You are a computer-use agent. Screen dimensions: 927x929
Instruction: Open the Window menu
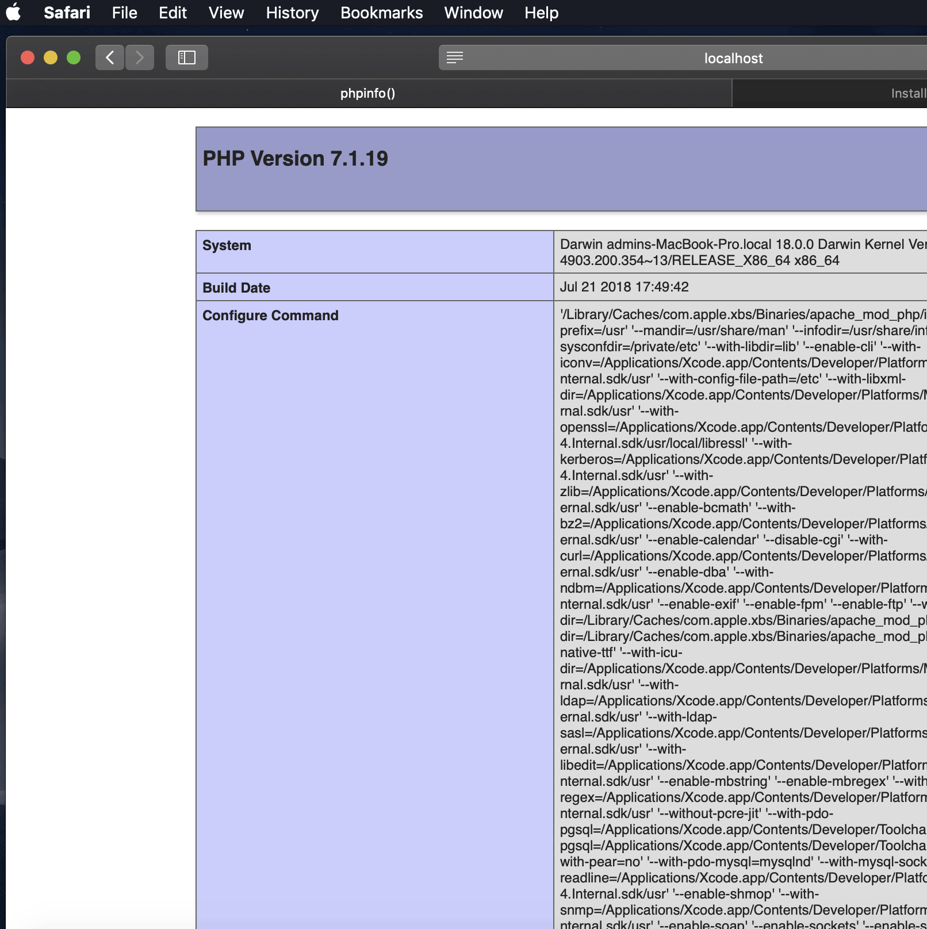coord(473,12)
